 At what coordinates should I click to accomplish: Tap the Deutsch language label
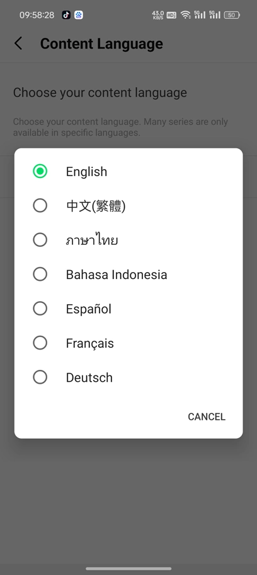click(89, 377)
